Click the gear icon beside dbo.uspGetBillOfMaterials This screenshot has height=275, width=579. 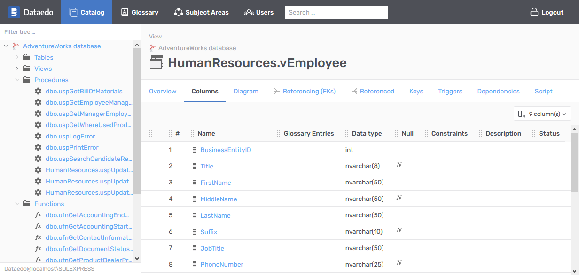(x=38, y=91)
